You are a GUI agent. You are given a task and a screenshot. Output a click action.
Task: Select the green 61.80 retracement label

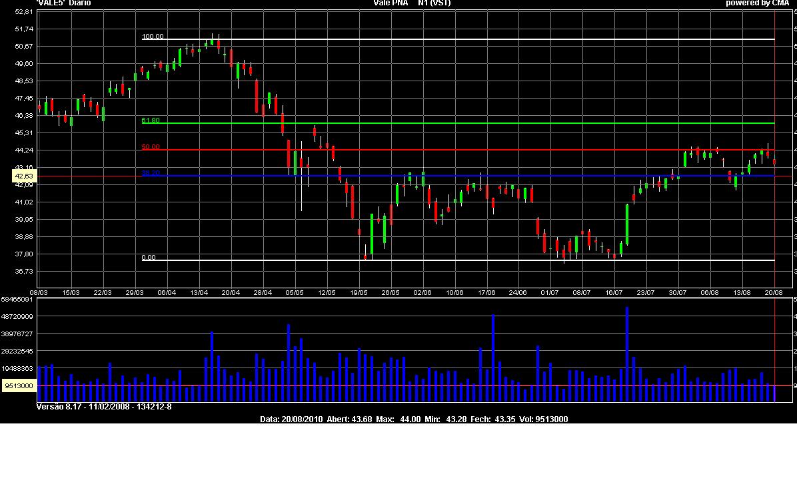pyautogui.click(x=151, y=121)
